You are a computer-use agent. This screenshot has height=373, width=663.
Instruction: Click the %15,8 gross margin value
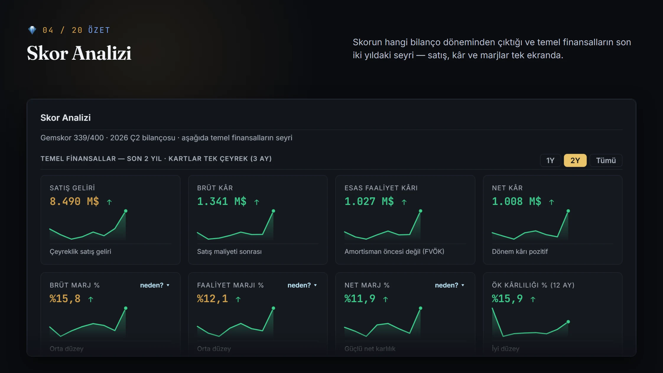(65, 299)
